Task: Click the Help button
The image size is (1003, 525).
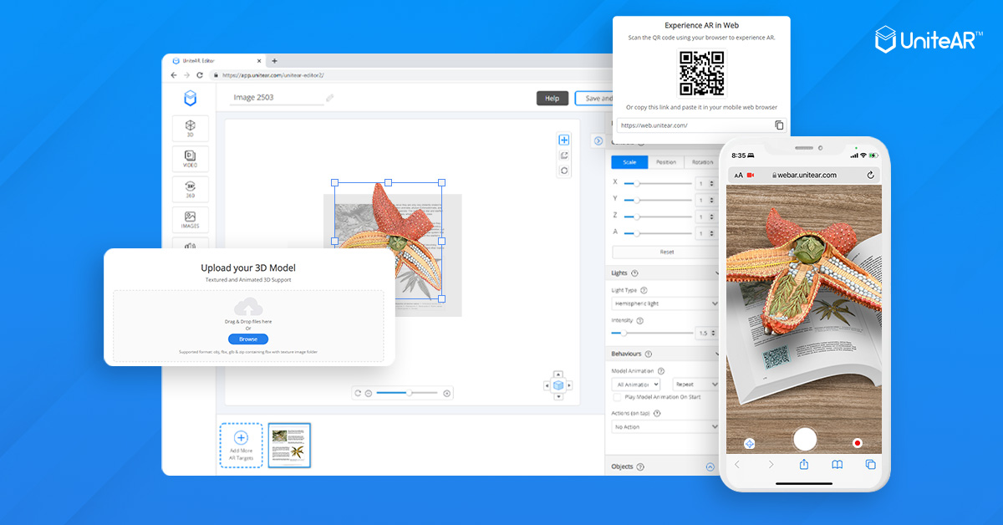Action: [552, 98]
